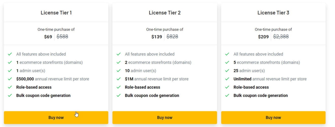The width and height of the screenshot is (335, 127).
Task: Click '2 ecommerce storefronts (domains)' text
Action: [158, 62]
